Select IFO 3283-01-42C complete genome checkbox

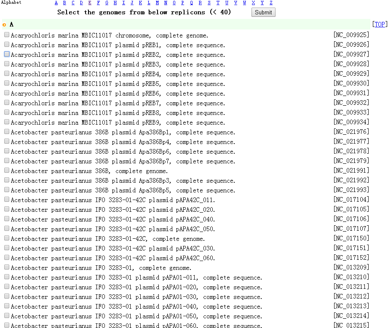7,238
